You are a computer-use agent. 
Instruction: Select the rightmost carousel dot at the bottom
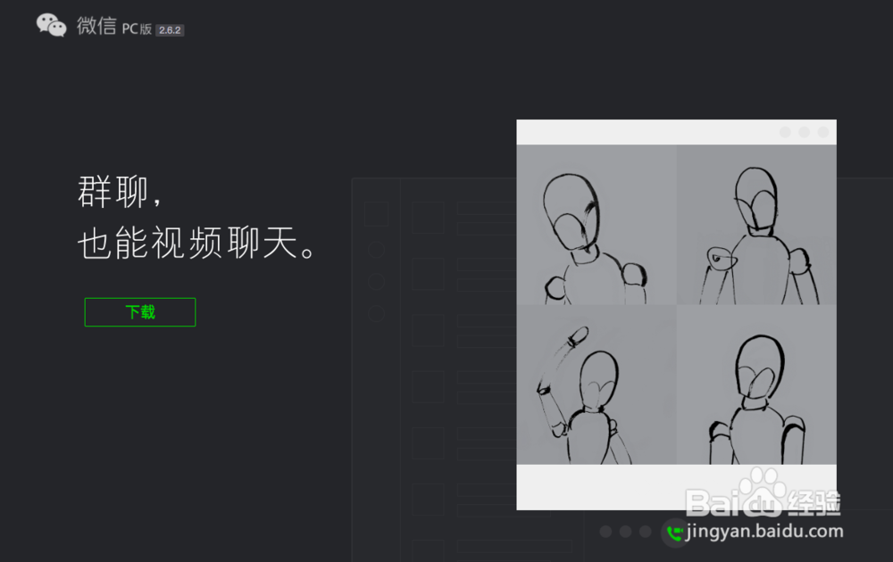[x=646, y=532]
